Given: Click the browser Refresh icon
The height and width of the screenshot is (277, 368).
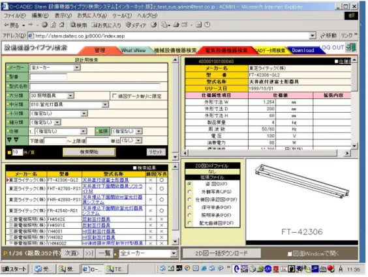Looking at the screenshot, I should coord(54,25).
